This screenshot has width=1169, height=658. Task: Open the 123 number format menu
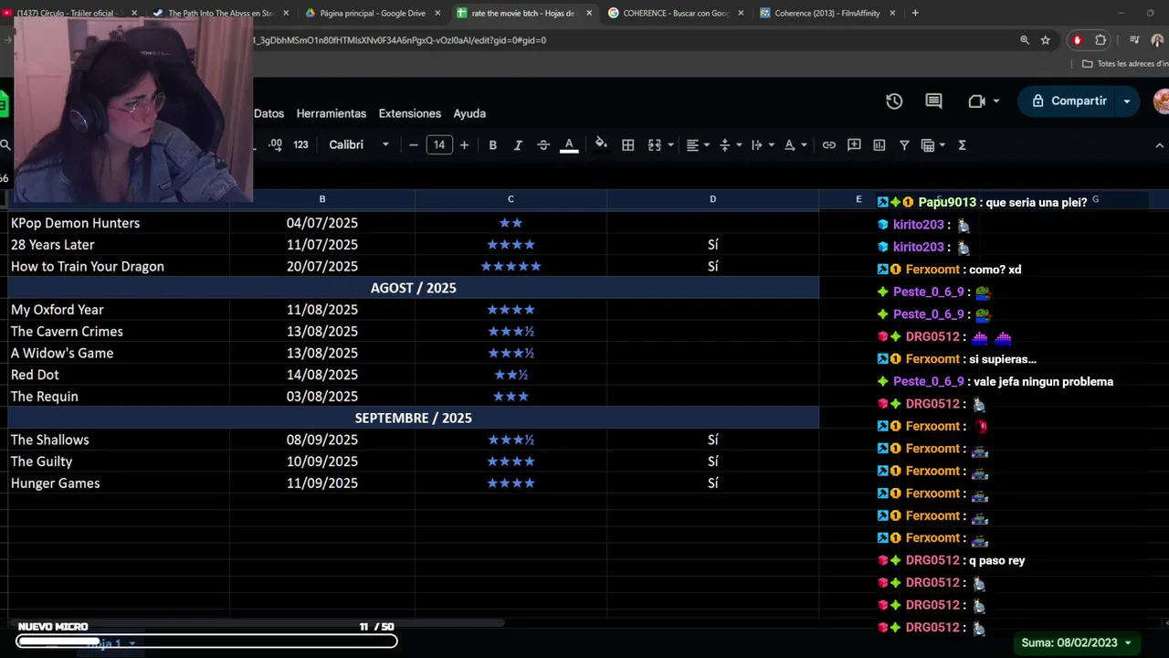[300, 144]
